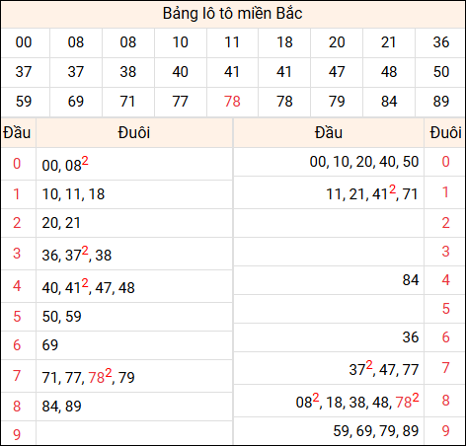Click red Đuôi digit 5 in the right table

(x=445, y=309)
